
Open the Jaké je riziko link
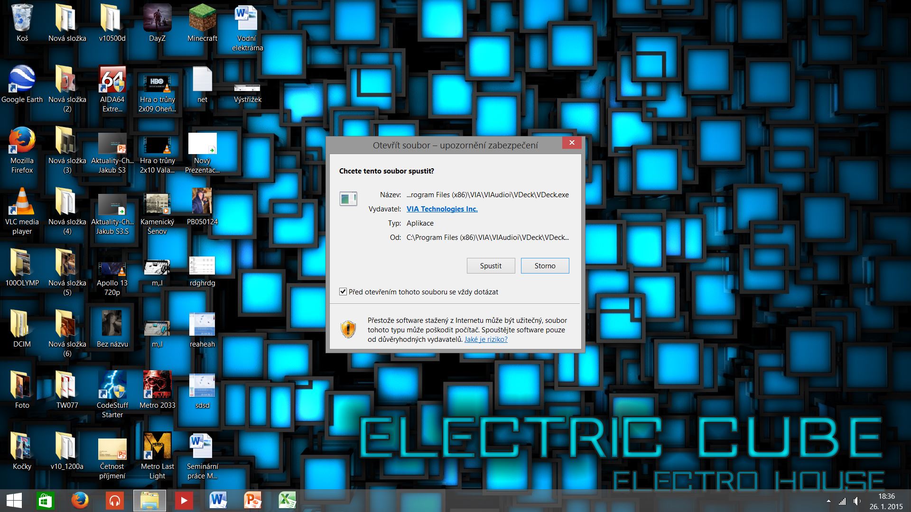coord(486,339)
